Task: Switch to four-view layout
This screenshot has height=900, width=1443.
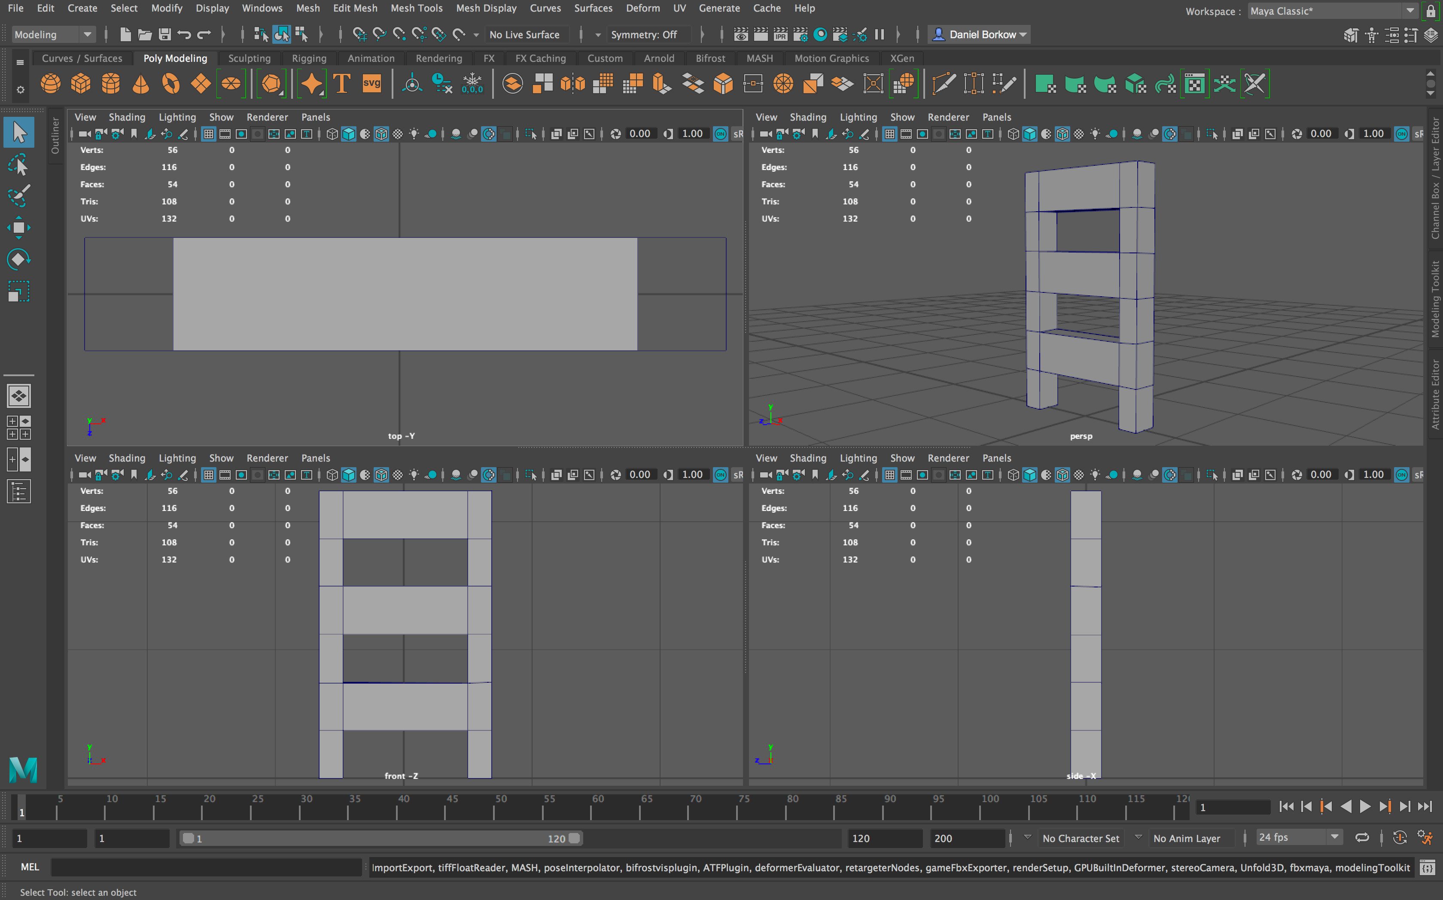Action: (18, 427)
